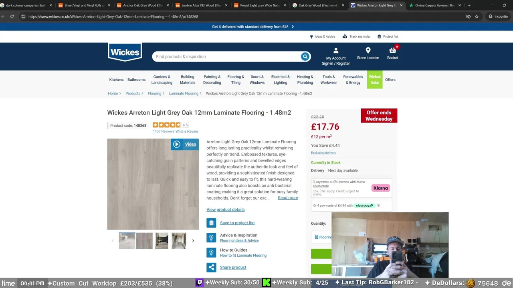The width and height of the screenshot is (513, 288).
Task: Close the Wickes Arreton tab
Action: coord(401,5)
